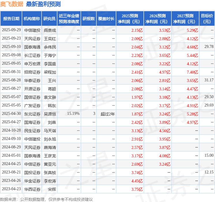This screenshot has height=202, width=215.
Task: Click target price 31.17 cell
Action: (209, 80)
